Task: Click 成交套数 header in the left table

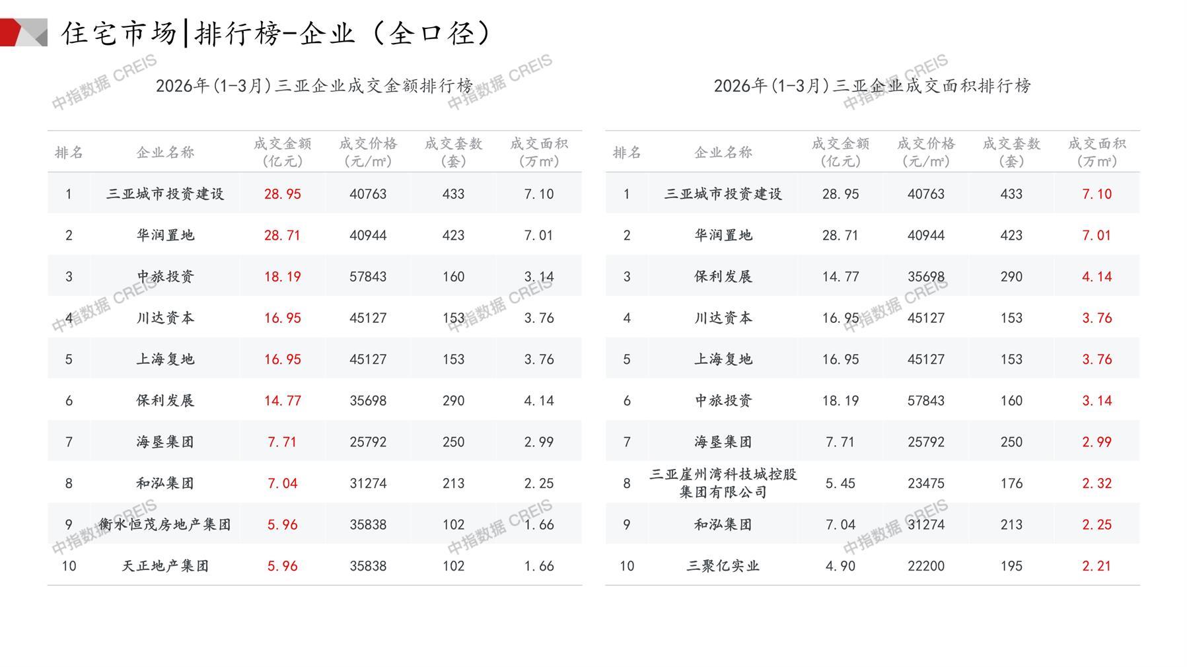Action: 453,153
